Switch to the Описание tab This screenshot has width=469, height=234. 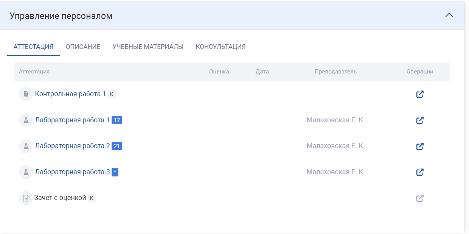click(83, 47)
